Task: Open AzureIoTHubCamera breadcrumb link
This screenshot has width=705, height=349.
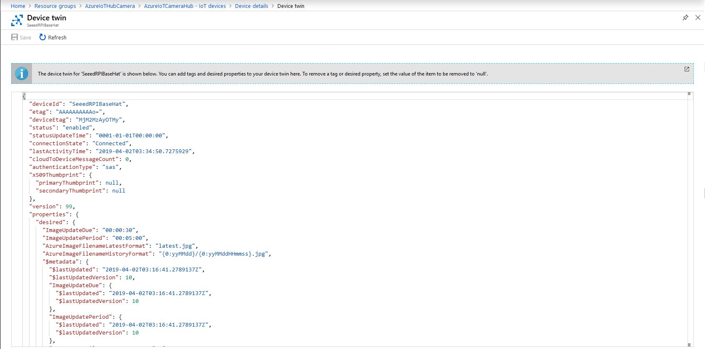Action: coord(110,6)
